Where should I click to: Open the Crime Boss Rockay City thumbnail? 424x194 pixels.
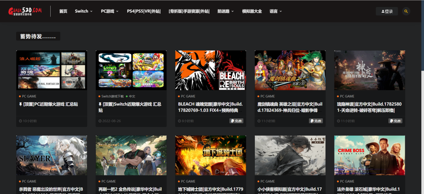pyautogui.click(x=370, y=156)
